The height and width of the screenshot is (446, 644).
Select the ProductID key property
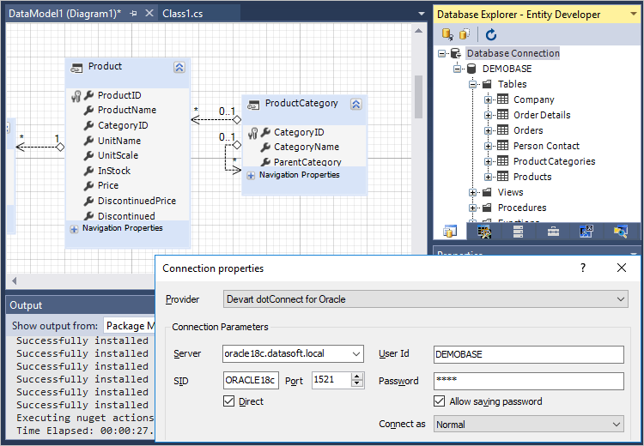(119, 95)
